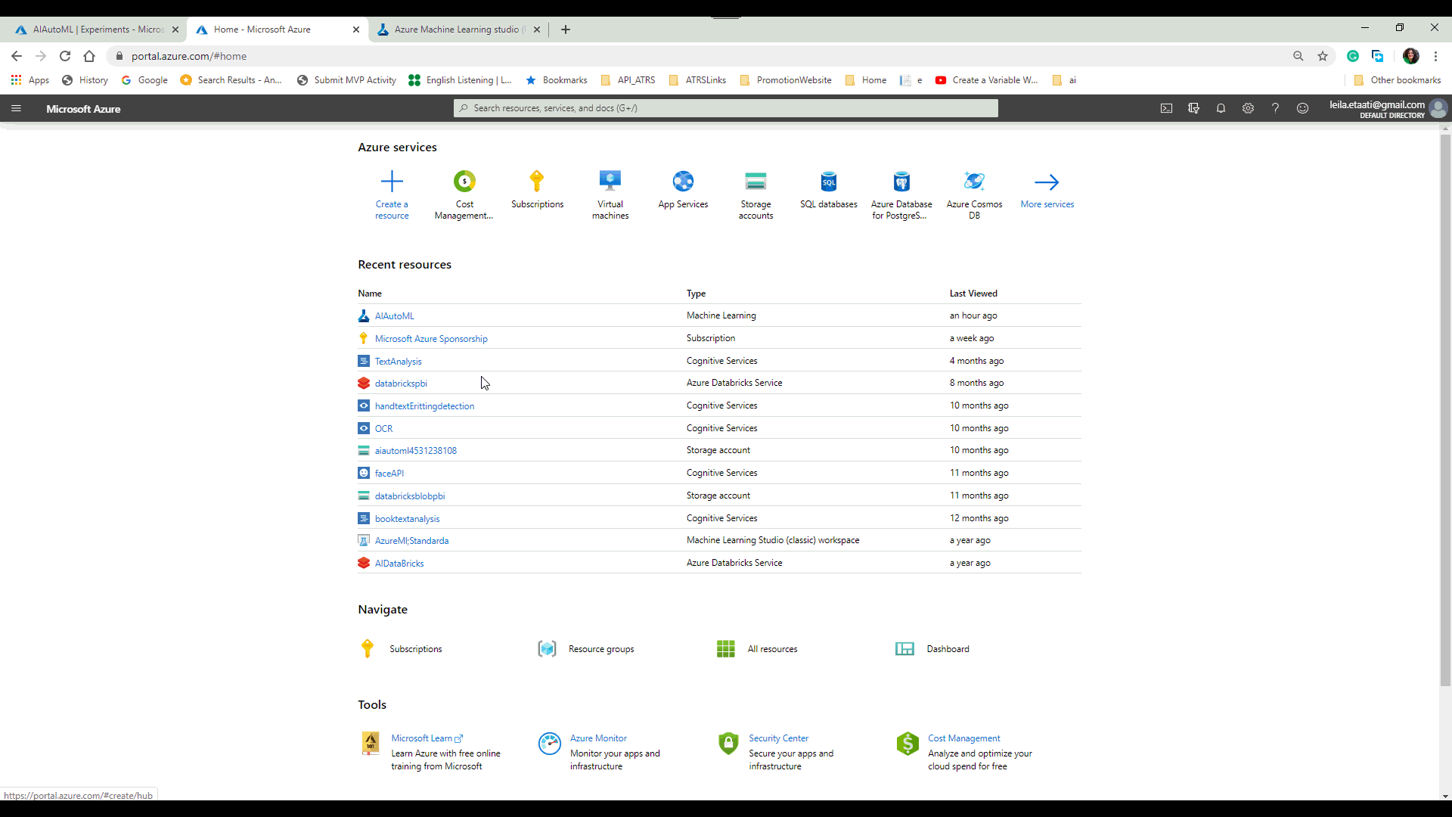
Task: Open the portal hamburger menu
Action: point(16,108)
